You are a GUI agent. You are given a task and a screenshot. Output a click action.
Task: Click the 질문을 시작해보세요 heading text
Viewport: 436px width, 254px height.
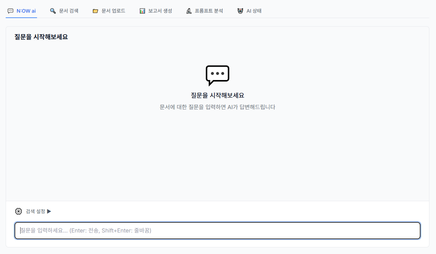[x=41, y=37]
